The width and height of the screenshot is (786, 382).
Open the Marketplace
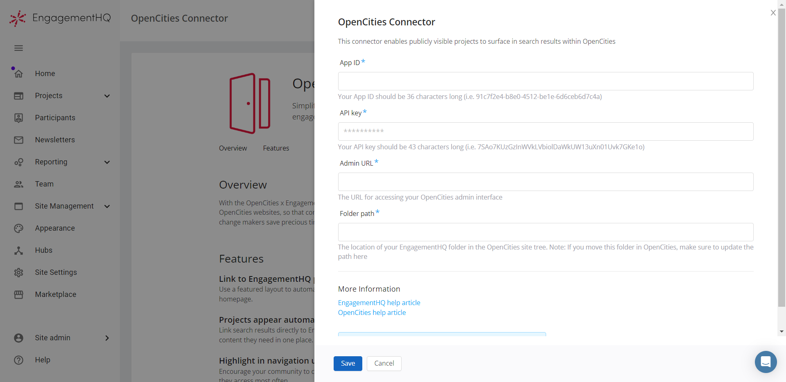click(56, 294)
